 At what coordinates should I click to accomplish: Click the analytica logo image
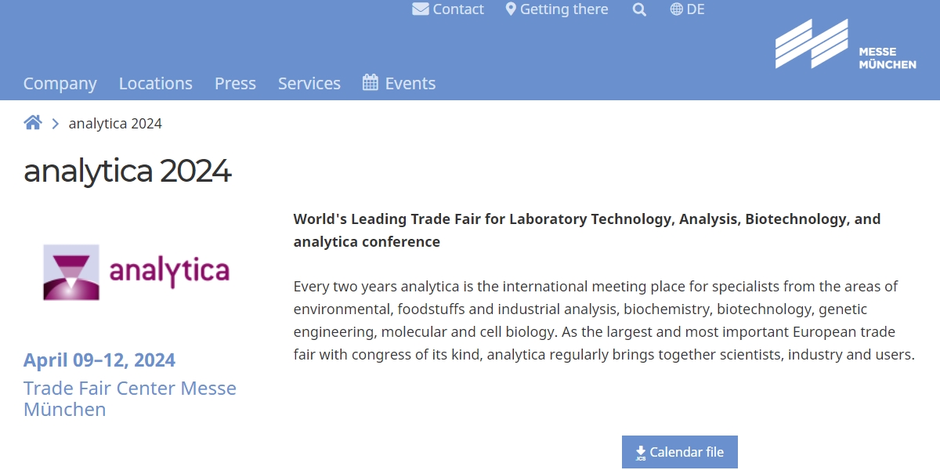coord(136,272)
